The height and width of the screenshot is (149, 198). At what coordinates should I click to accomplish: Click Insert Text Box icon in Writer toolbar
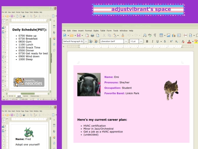pos(179,35)
